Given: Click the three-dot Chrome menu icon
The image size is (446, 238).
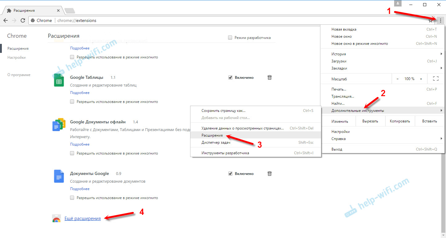Looking at the screenshot, I should click(440, 20).
